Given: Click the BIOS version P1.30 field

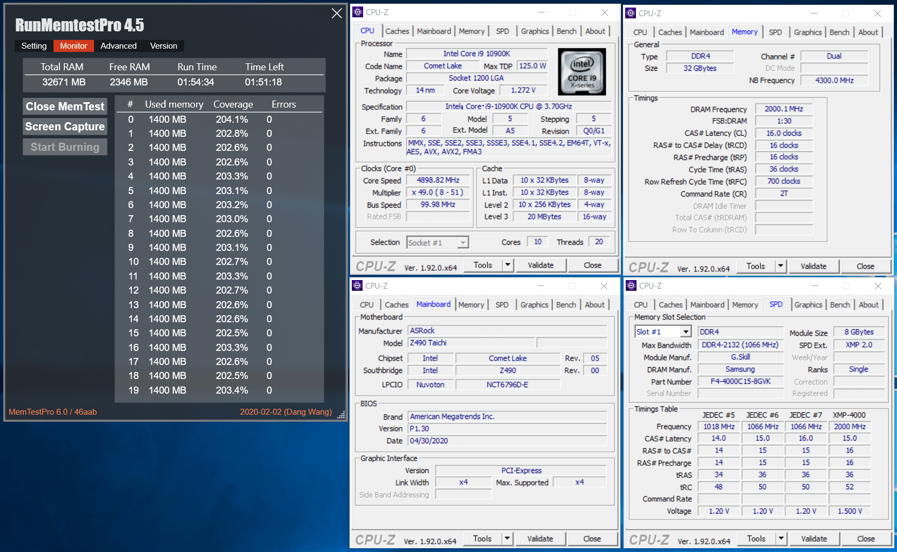Looking at the screenshot, I should 507,428.
